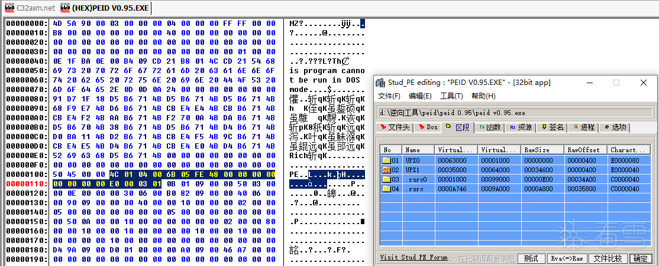Click raw size value 00034600
The width and height of the screenshot is (659, 266).
540,170
